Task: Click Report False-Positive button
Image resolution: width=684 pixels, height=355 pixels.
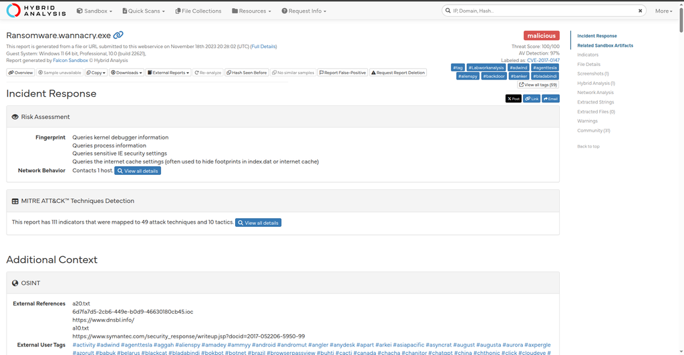Action: [343, 73]
